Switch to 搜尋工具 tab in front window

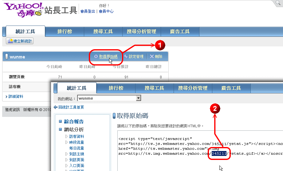click(154, 88)
